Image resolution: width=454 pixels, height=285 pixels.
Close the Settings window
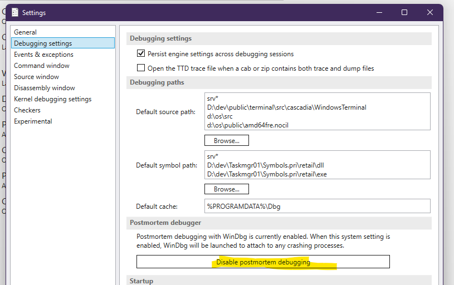point(430,12)
